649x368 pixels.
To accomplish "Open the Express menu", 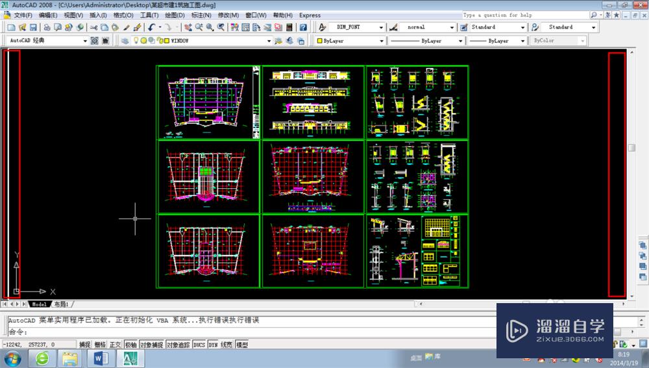I will [310, 15].
